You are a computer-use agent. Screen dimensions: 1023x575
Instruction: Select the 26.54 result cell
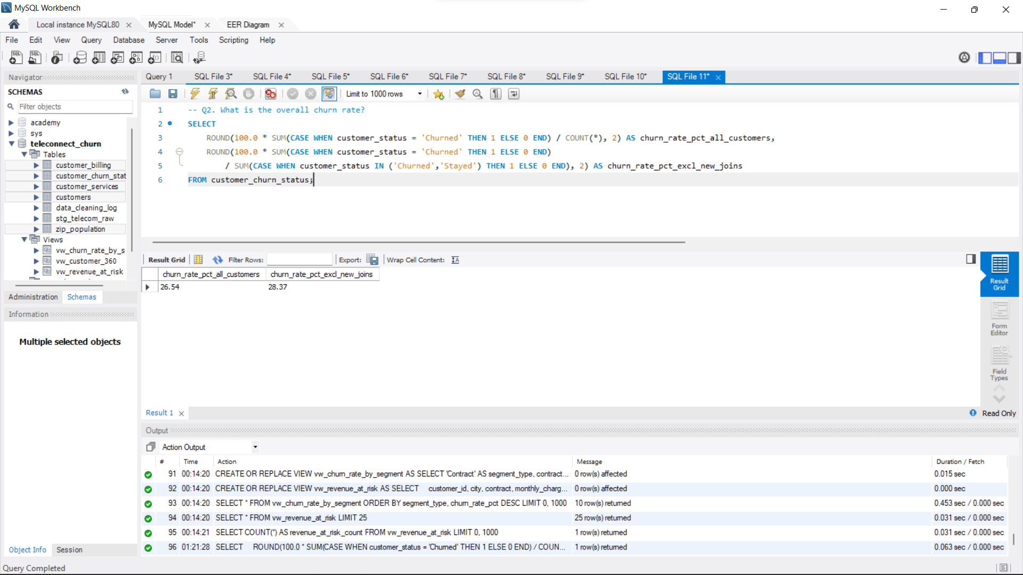tap(212, 287)
